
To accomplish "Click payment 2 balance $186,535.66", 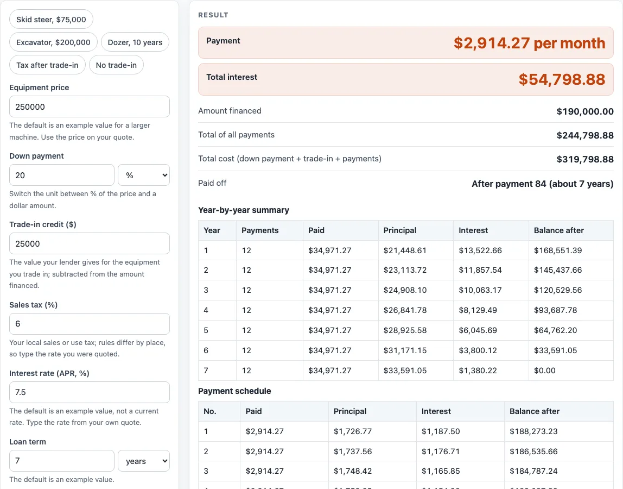I will tap(533, 451).
